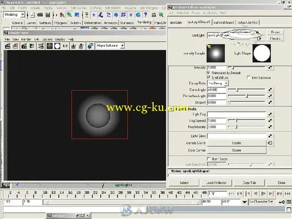292x219 pixels.
Task: Display alpha channel white circle icon
Action: [x=57, y=46]
